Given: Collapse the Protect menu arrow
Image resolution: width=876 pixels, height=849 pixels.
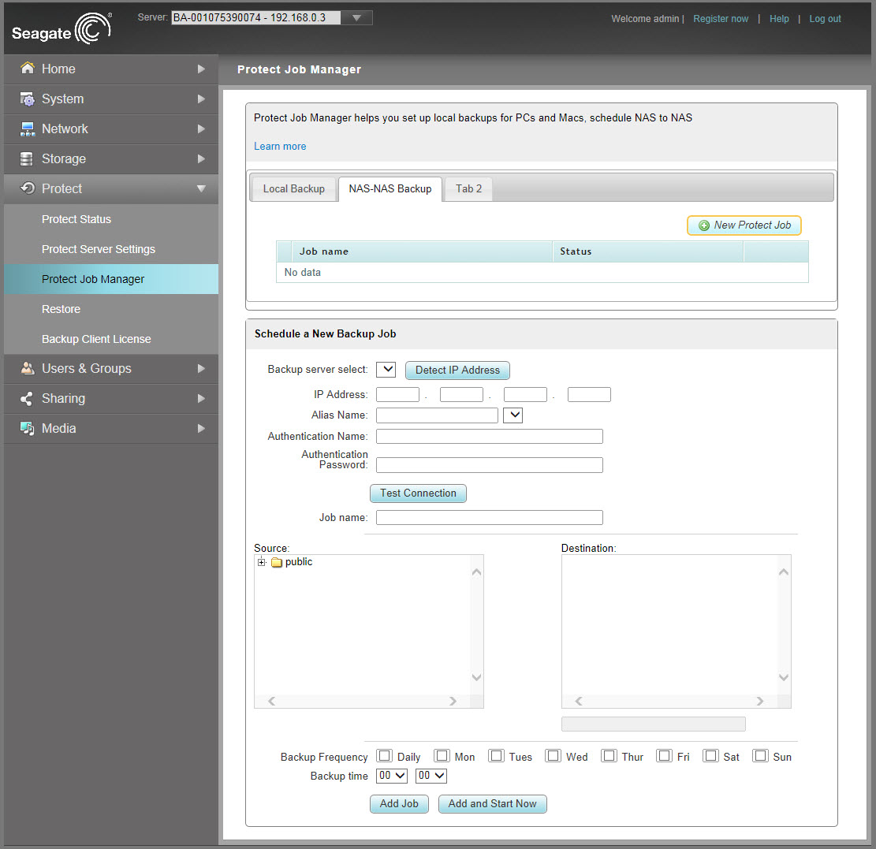Looking at the screenshot, I should click(x=201, y=188).
